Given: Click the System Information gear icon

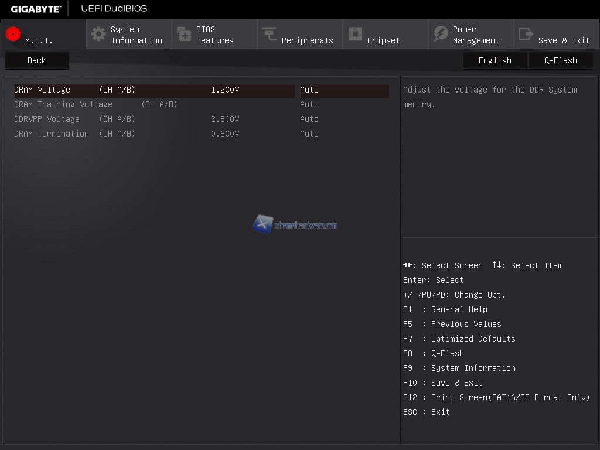Looking at the screenshot, I should (98, 34).
